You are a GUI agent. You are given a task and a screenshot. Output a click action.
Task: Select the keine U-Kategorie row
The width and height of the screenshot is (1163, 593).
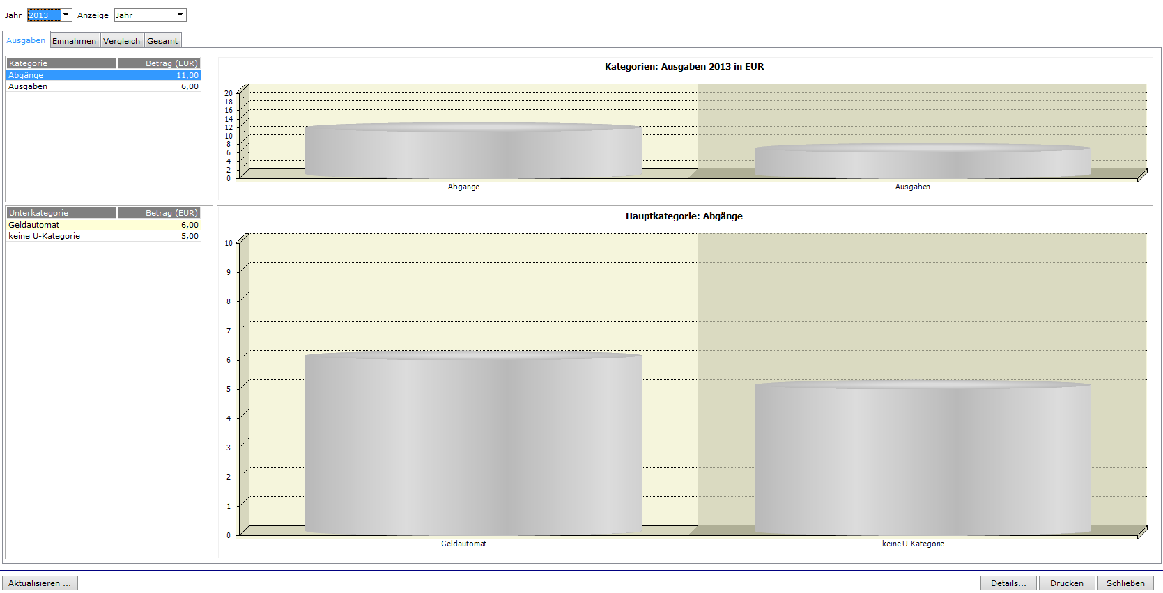104,236
